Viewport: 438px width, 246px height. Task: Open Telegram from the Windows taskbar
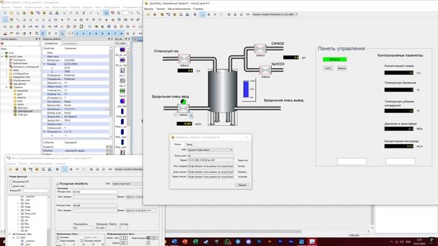point(237,241)
